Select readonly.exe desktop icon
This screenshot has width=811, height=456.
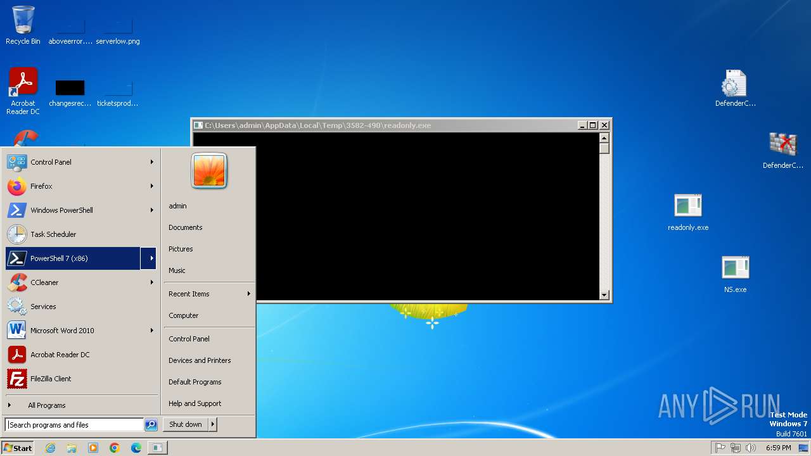coord(688,212)
